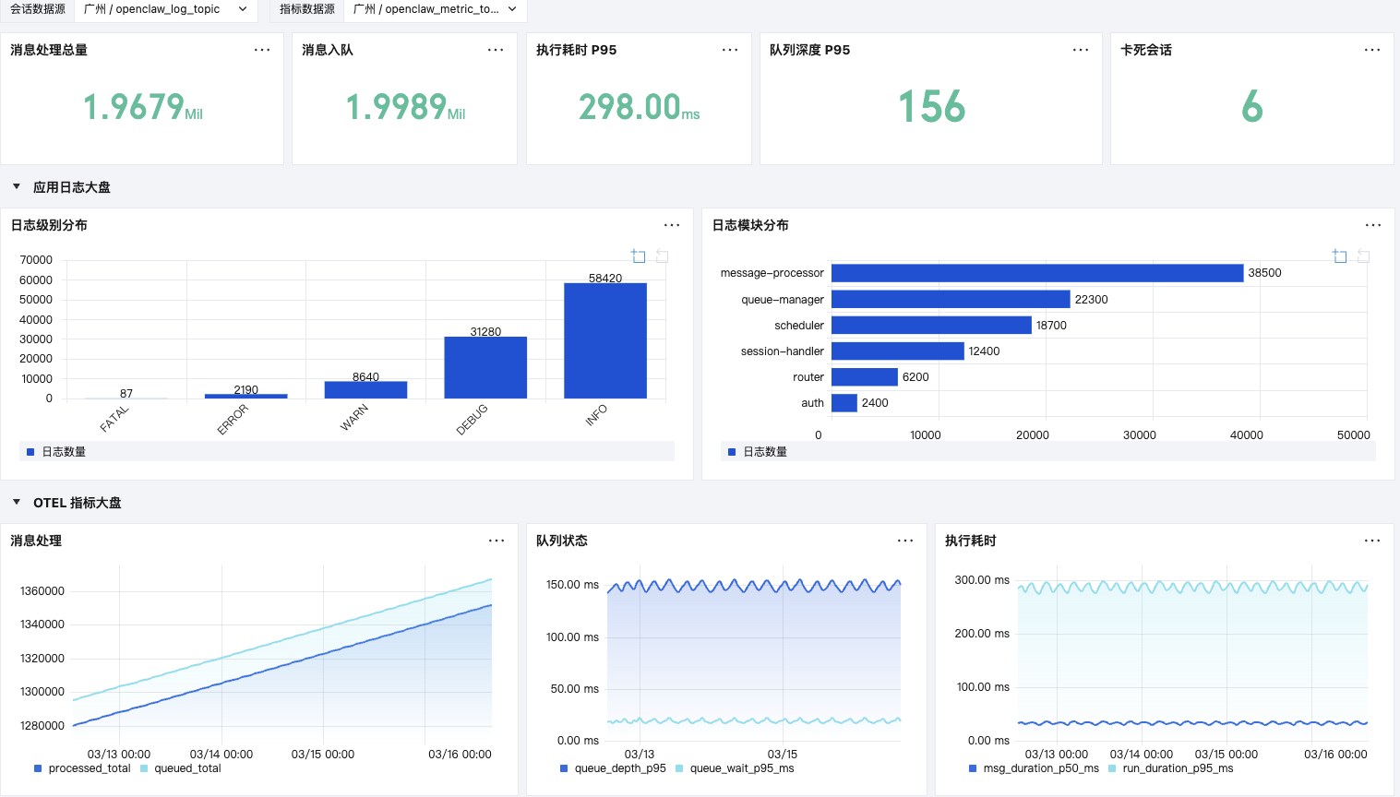1400x797 pixels.
Task: Open more options for 消息处理总量 panel
Action: (262, 50)
